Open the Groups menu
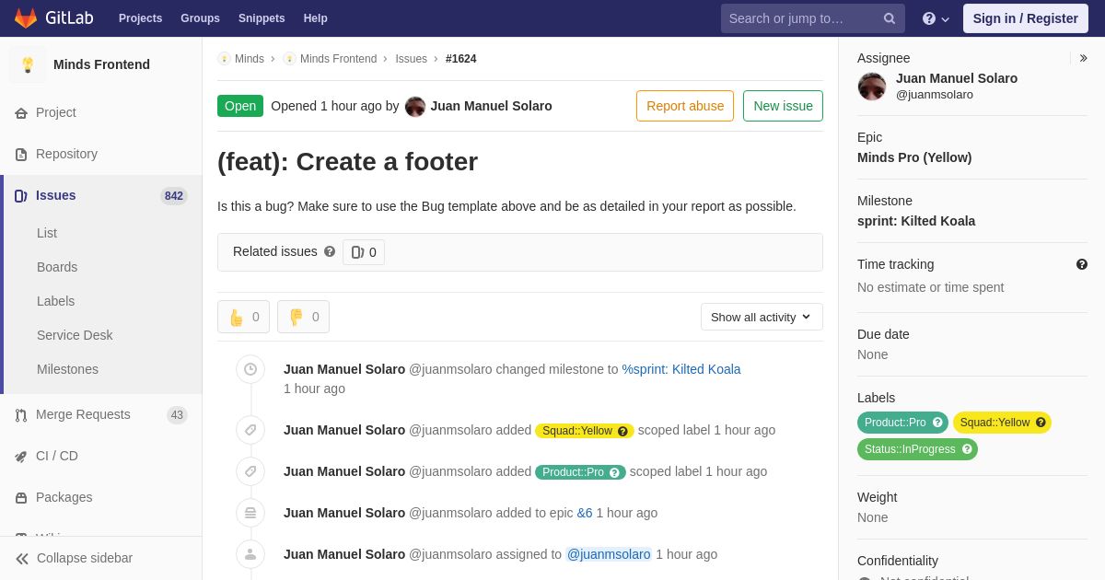 (200, 18)
